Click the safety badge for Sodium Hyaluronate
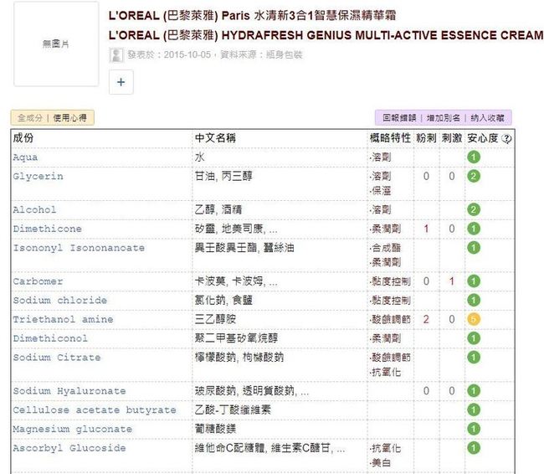544x474 pixels. (x=474, y=390)
